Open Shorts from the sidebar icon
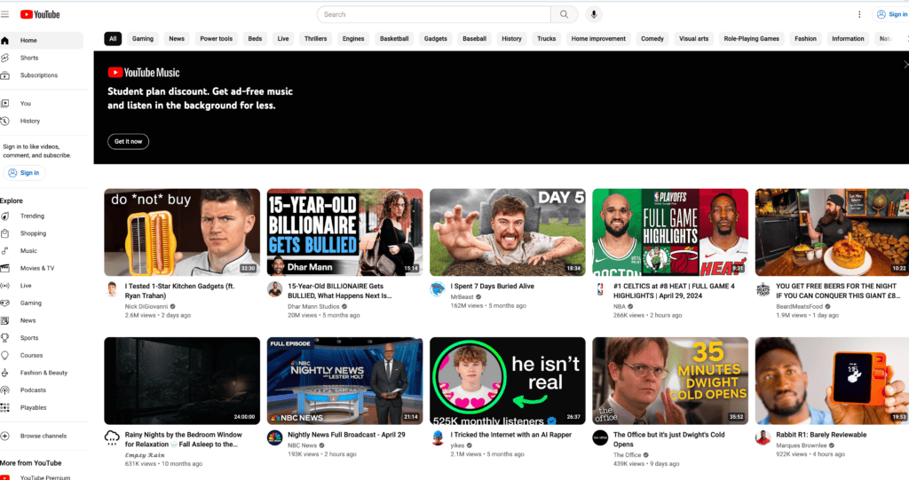Image resolution: width=909 pixels, height=480 pixels. pyautogui.click(x=5, y=58)
